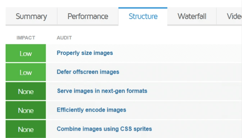Click None badge beside Combine images using CSS sprites
This screenshot has width=242, height=138.
26,129
